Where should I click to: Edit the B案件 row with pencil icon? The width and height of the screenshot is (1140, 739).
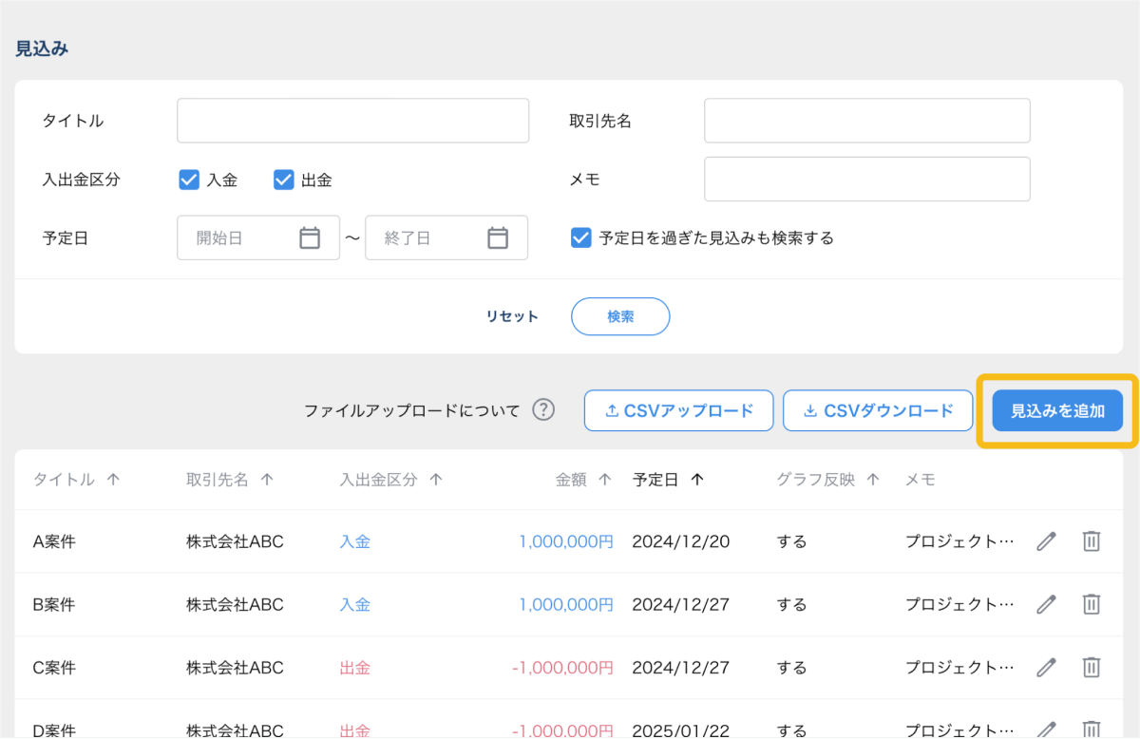(1046, 604)
